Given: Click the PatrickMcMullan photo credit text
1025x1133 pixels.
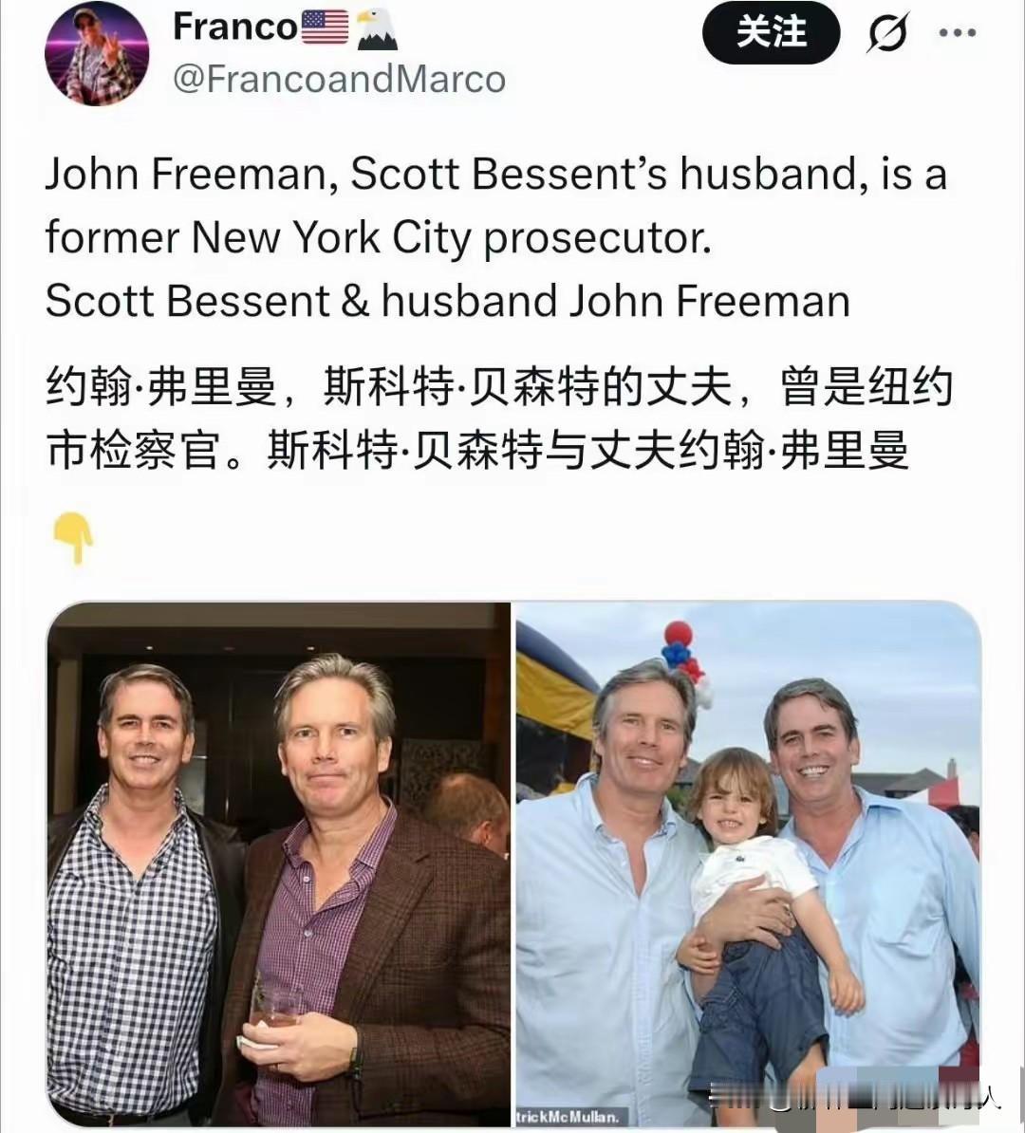Looking at the screenshot, I should coord(568,1116).
